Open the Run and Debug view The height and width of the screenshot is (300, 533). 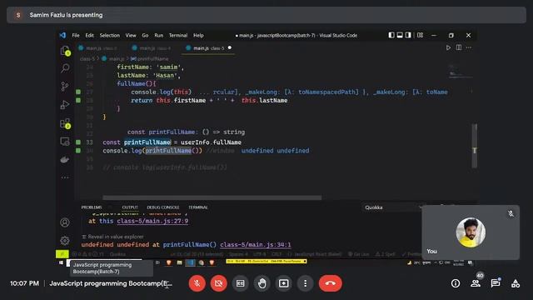65,104
